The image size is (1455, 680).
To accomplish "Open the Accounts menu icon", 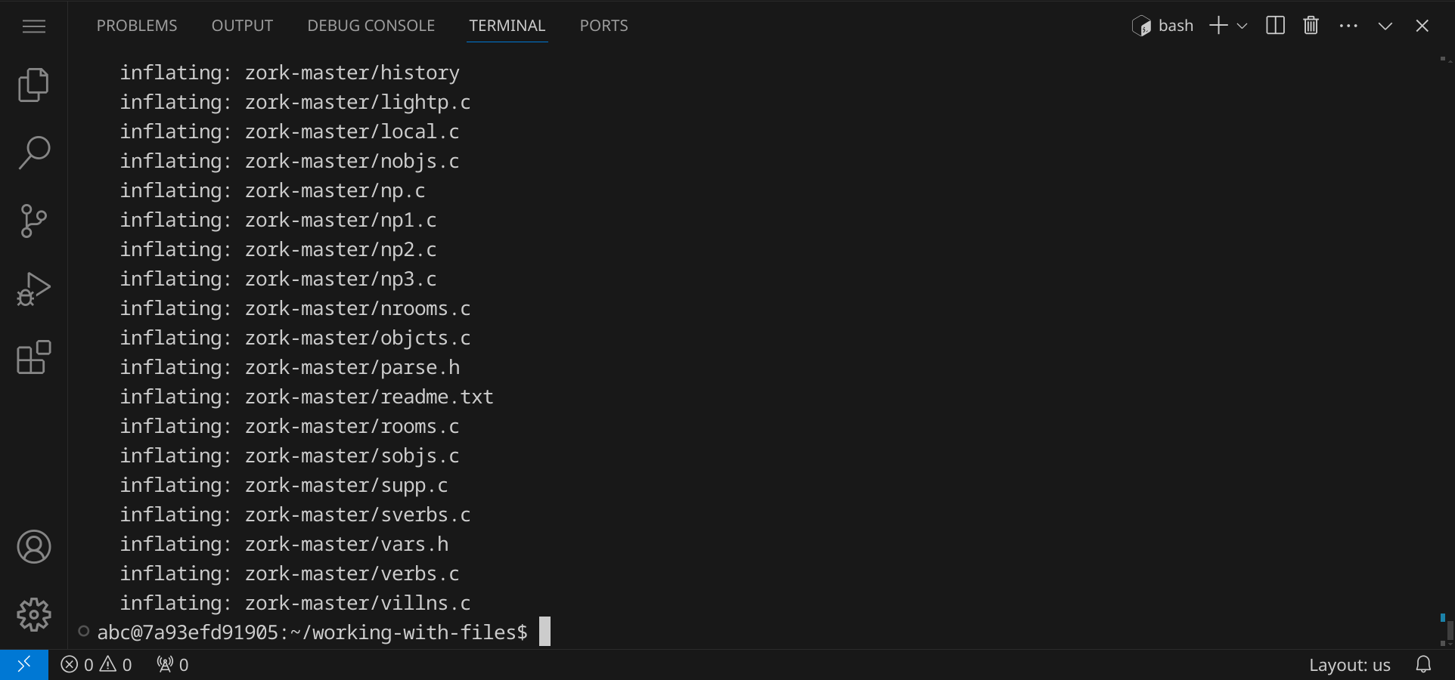I will pos(33,547).
